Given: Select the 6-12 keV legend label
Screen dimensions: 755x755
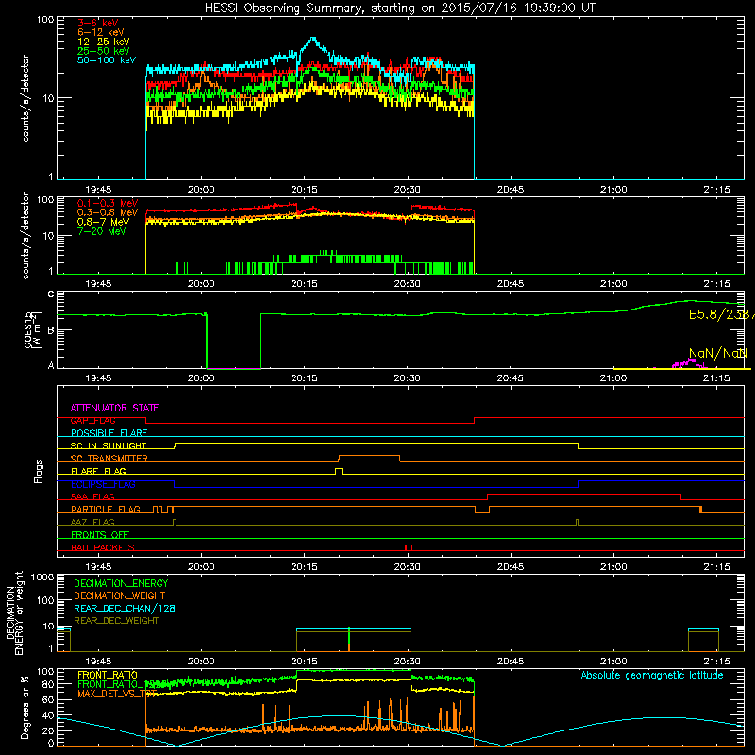Looking at the screenshot, I should click(x=100, y=32).
